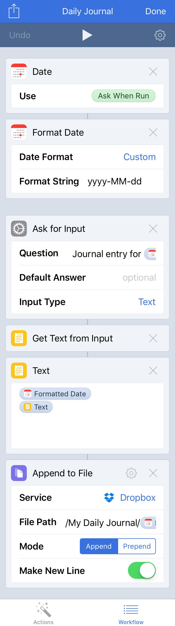Select Prepend mode
Screen dimensions: 175x626
[137, 546]
